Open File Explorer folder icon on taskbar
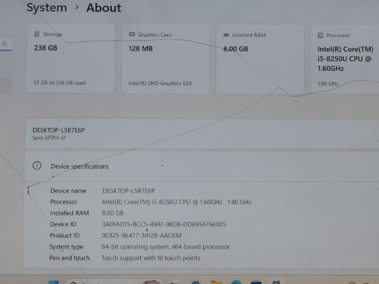This screenshot has width=379, height=284. click(x=216, y=282)
